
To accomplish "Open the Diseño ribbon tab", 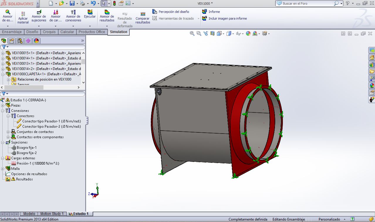I will pos(32,32).
